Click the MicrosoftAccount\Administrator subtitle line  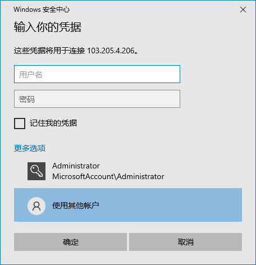[108, 176]
